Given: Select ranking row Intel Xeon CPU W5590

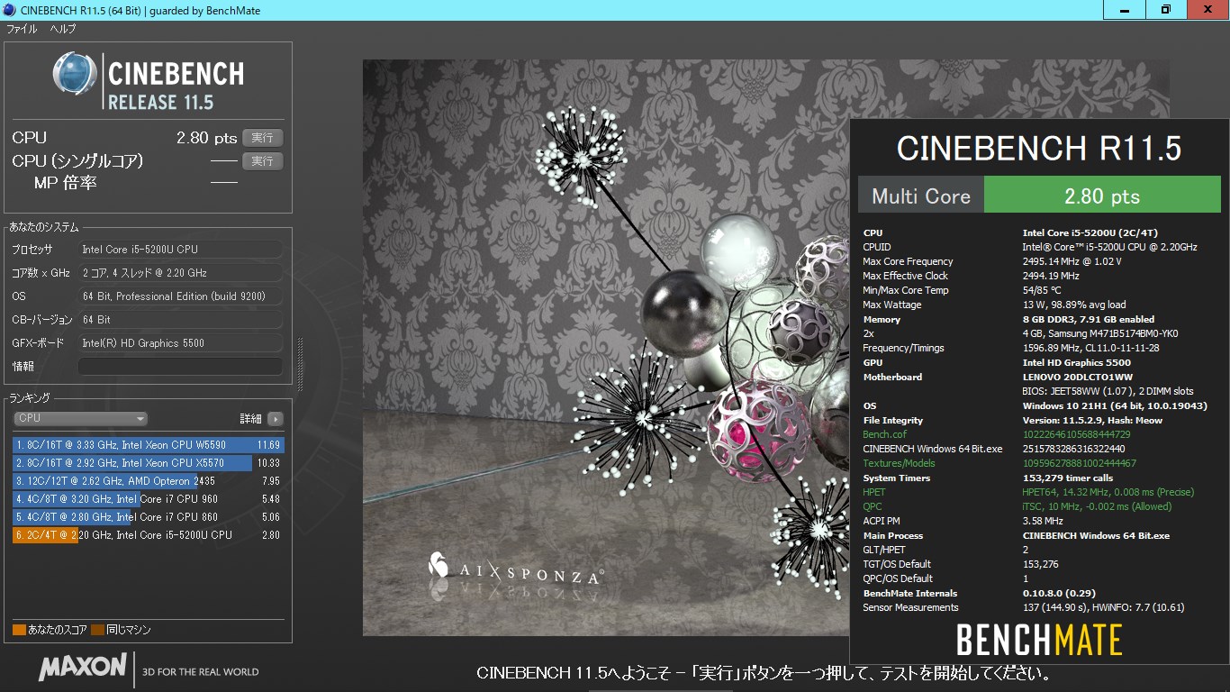Looking at the screenshot, I should [148, 445].
